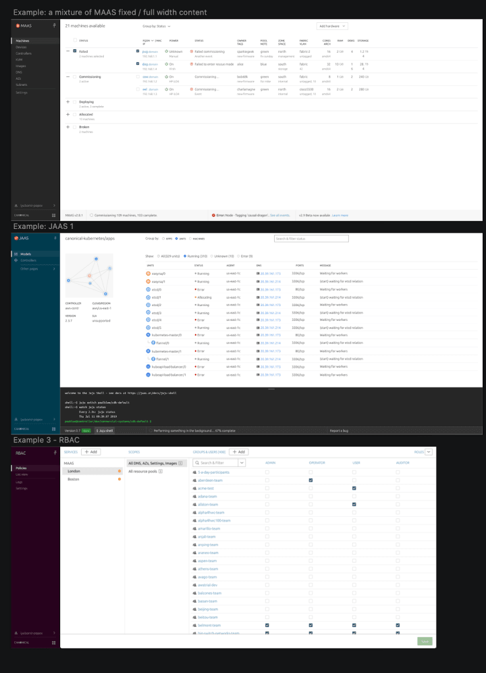Click the error icon beside Failed commissioning
Image resolution: width=486 pixels, height=673 pixels.
[x=191, y=51]
